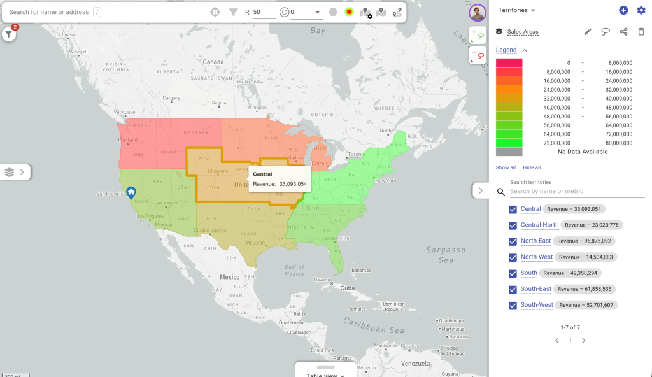Share the Sales Areas territory group

click(x=623, y=32)
